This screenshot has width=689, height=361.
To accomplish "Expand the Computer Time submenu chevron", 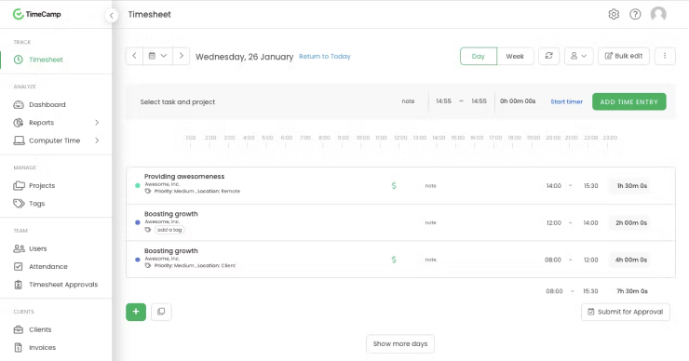I will pyautogui.click(x=97, y=140).
